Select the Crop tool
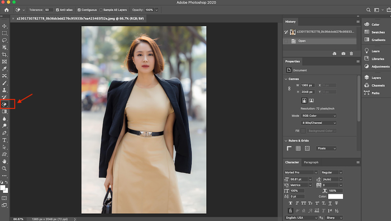Screen dimensions: 391x221 click(4, 54)
